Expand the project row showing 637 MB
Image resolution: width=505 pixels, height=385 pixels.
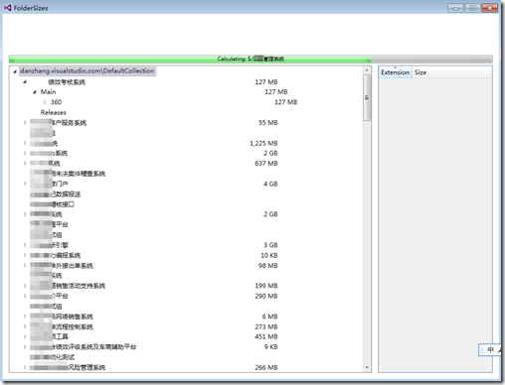(25, 164)
